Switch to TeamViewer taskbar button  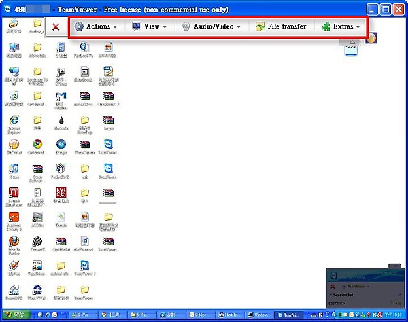pyautogui.click(x=289, y=315)
